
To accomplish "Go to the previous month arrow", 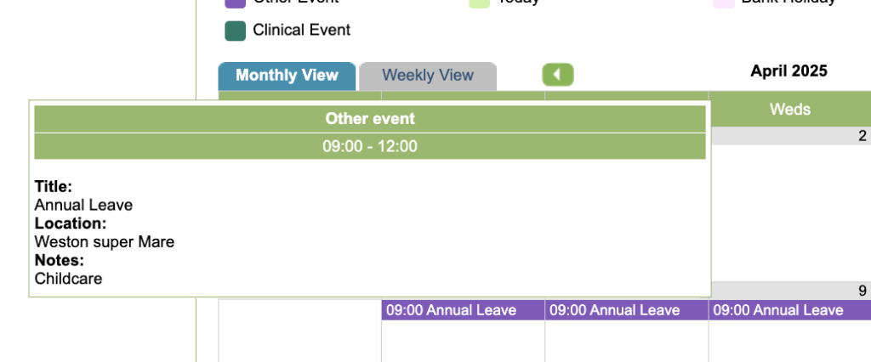I will [558, 75].
